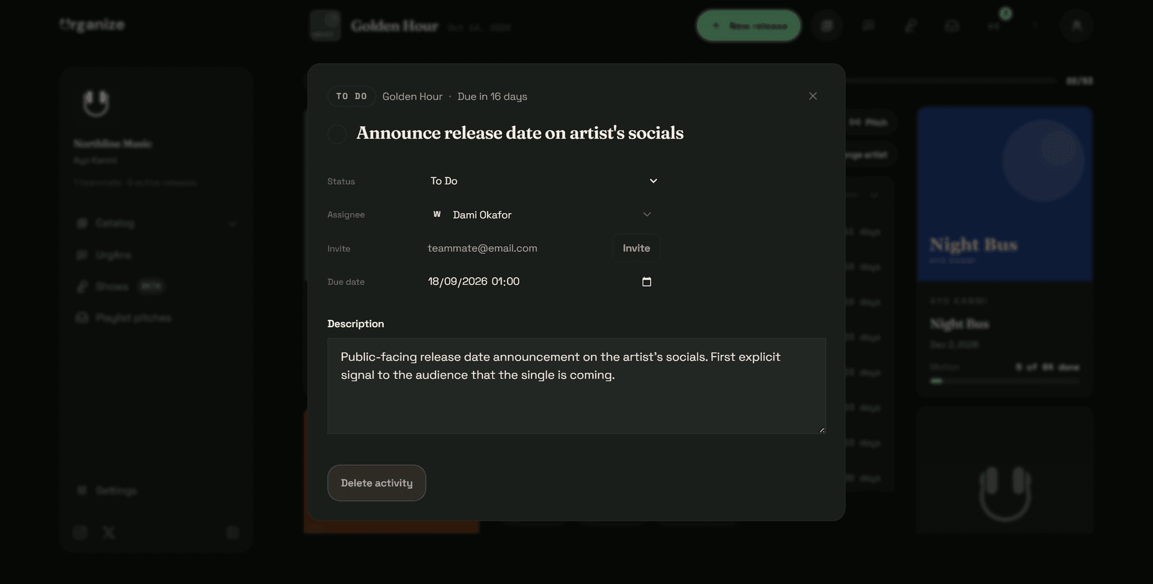Click the Dami Okafor assignee avatar badge

click(x=437, y=214)
